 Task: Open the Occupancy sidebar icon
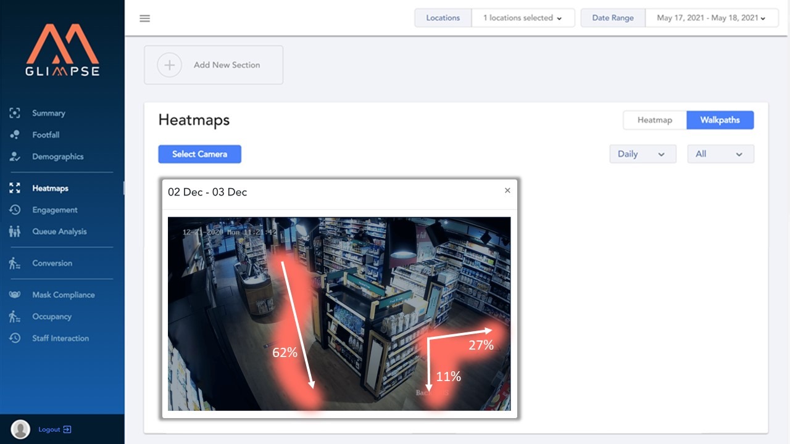coord(14,316)
